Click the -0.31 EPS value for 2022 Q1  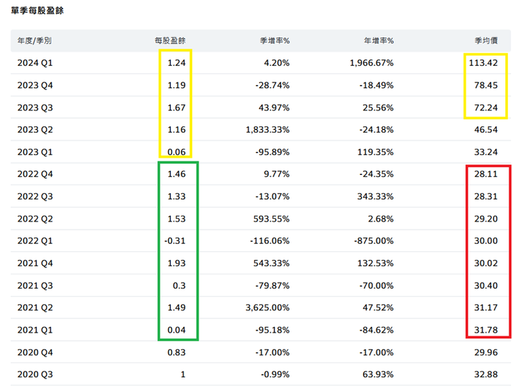coord(175,241)
